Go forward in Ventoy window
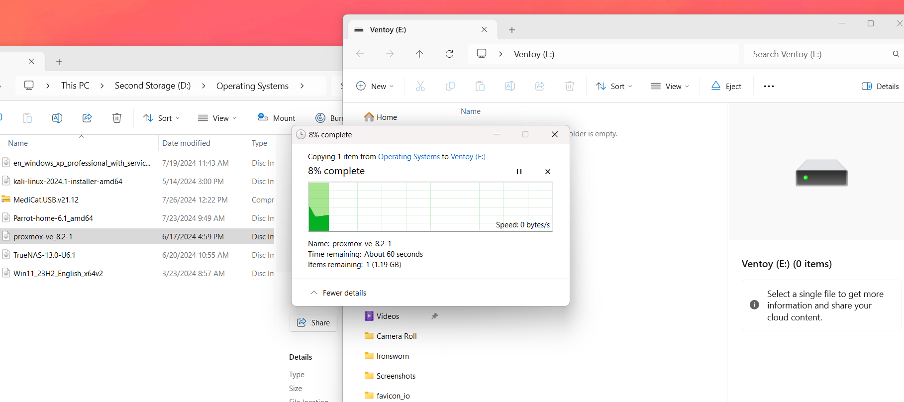904x402 pixels. (x=390, y=54)
